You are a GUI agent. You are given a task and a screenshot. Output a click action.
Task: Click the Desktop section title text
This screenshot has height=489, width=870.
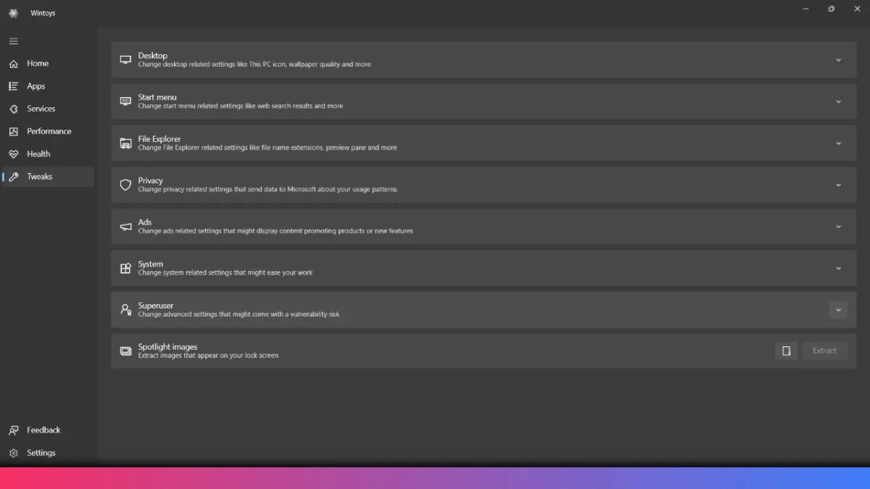152,56
